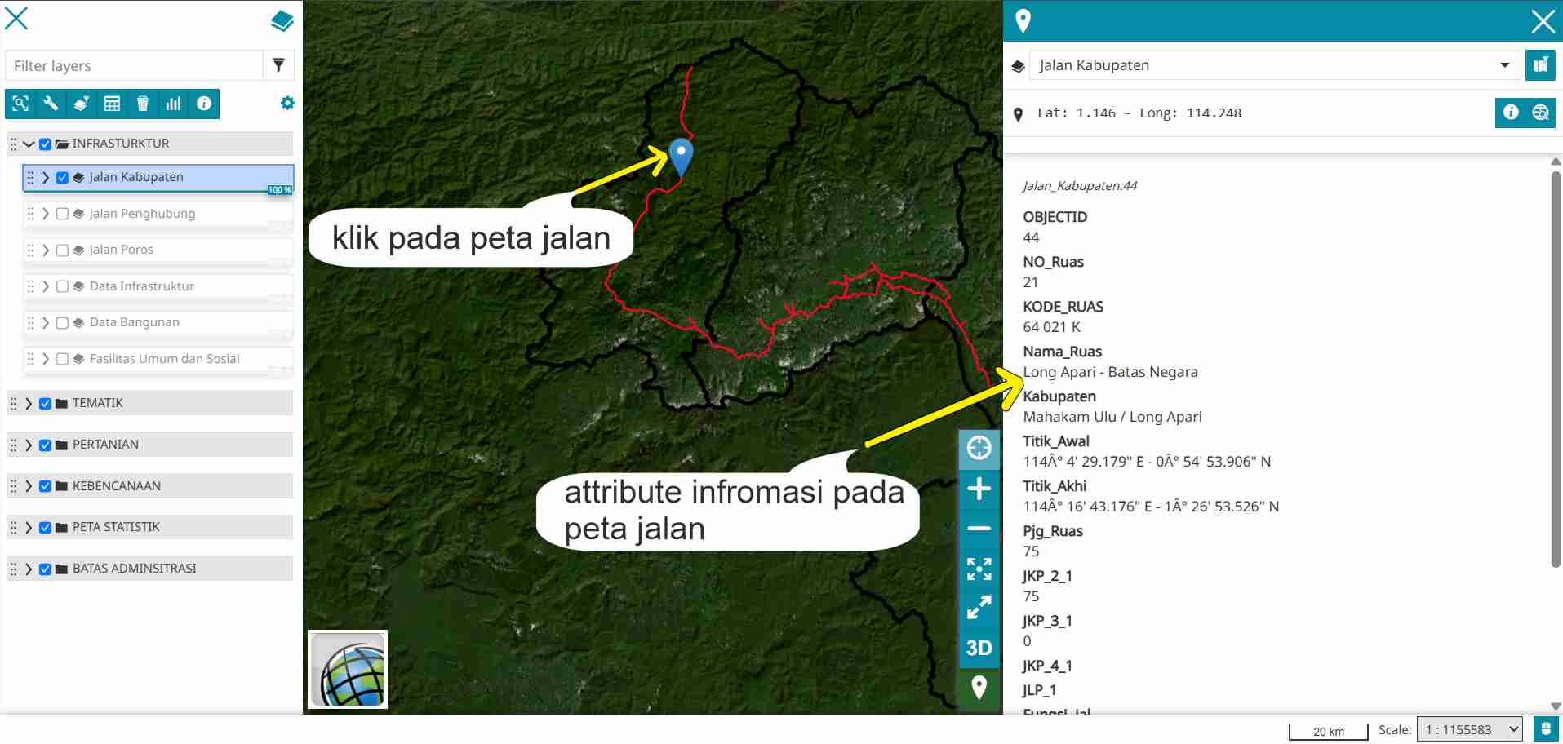Screen dimensions: 1563x744
Task: Select the Data Bangunan layer item
Action: 135,322
